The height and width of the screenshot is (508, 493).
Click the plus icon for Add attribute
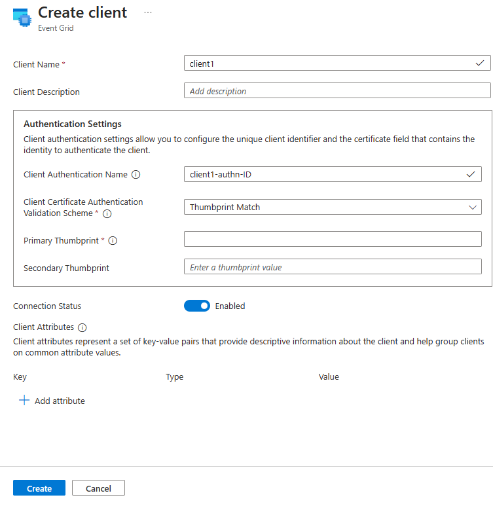click(x=24, y=401)
